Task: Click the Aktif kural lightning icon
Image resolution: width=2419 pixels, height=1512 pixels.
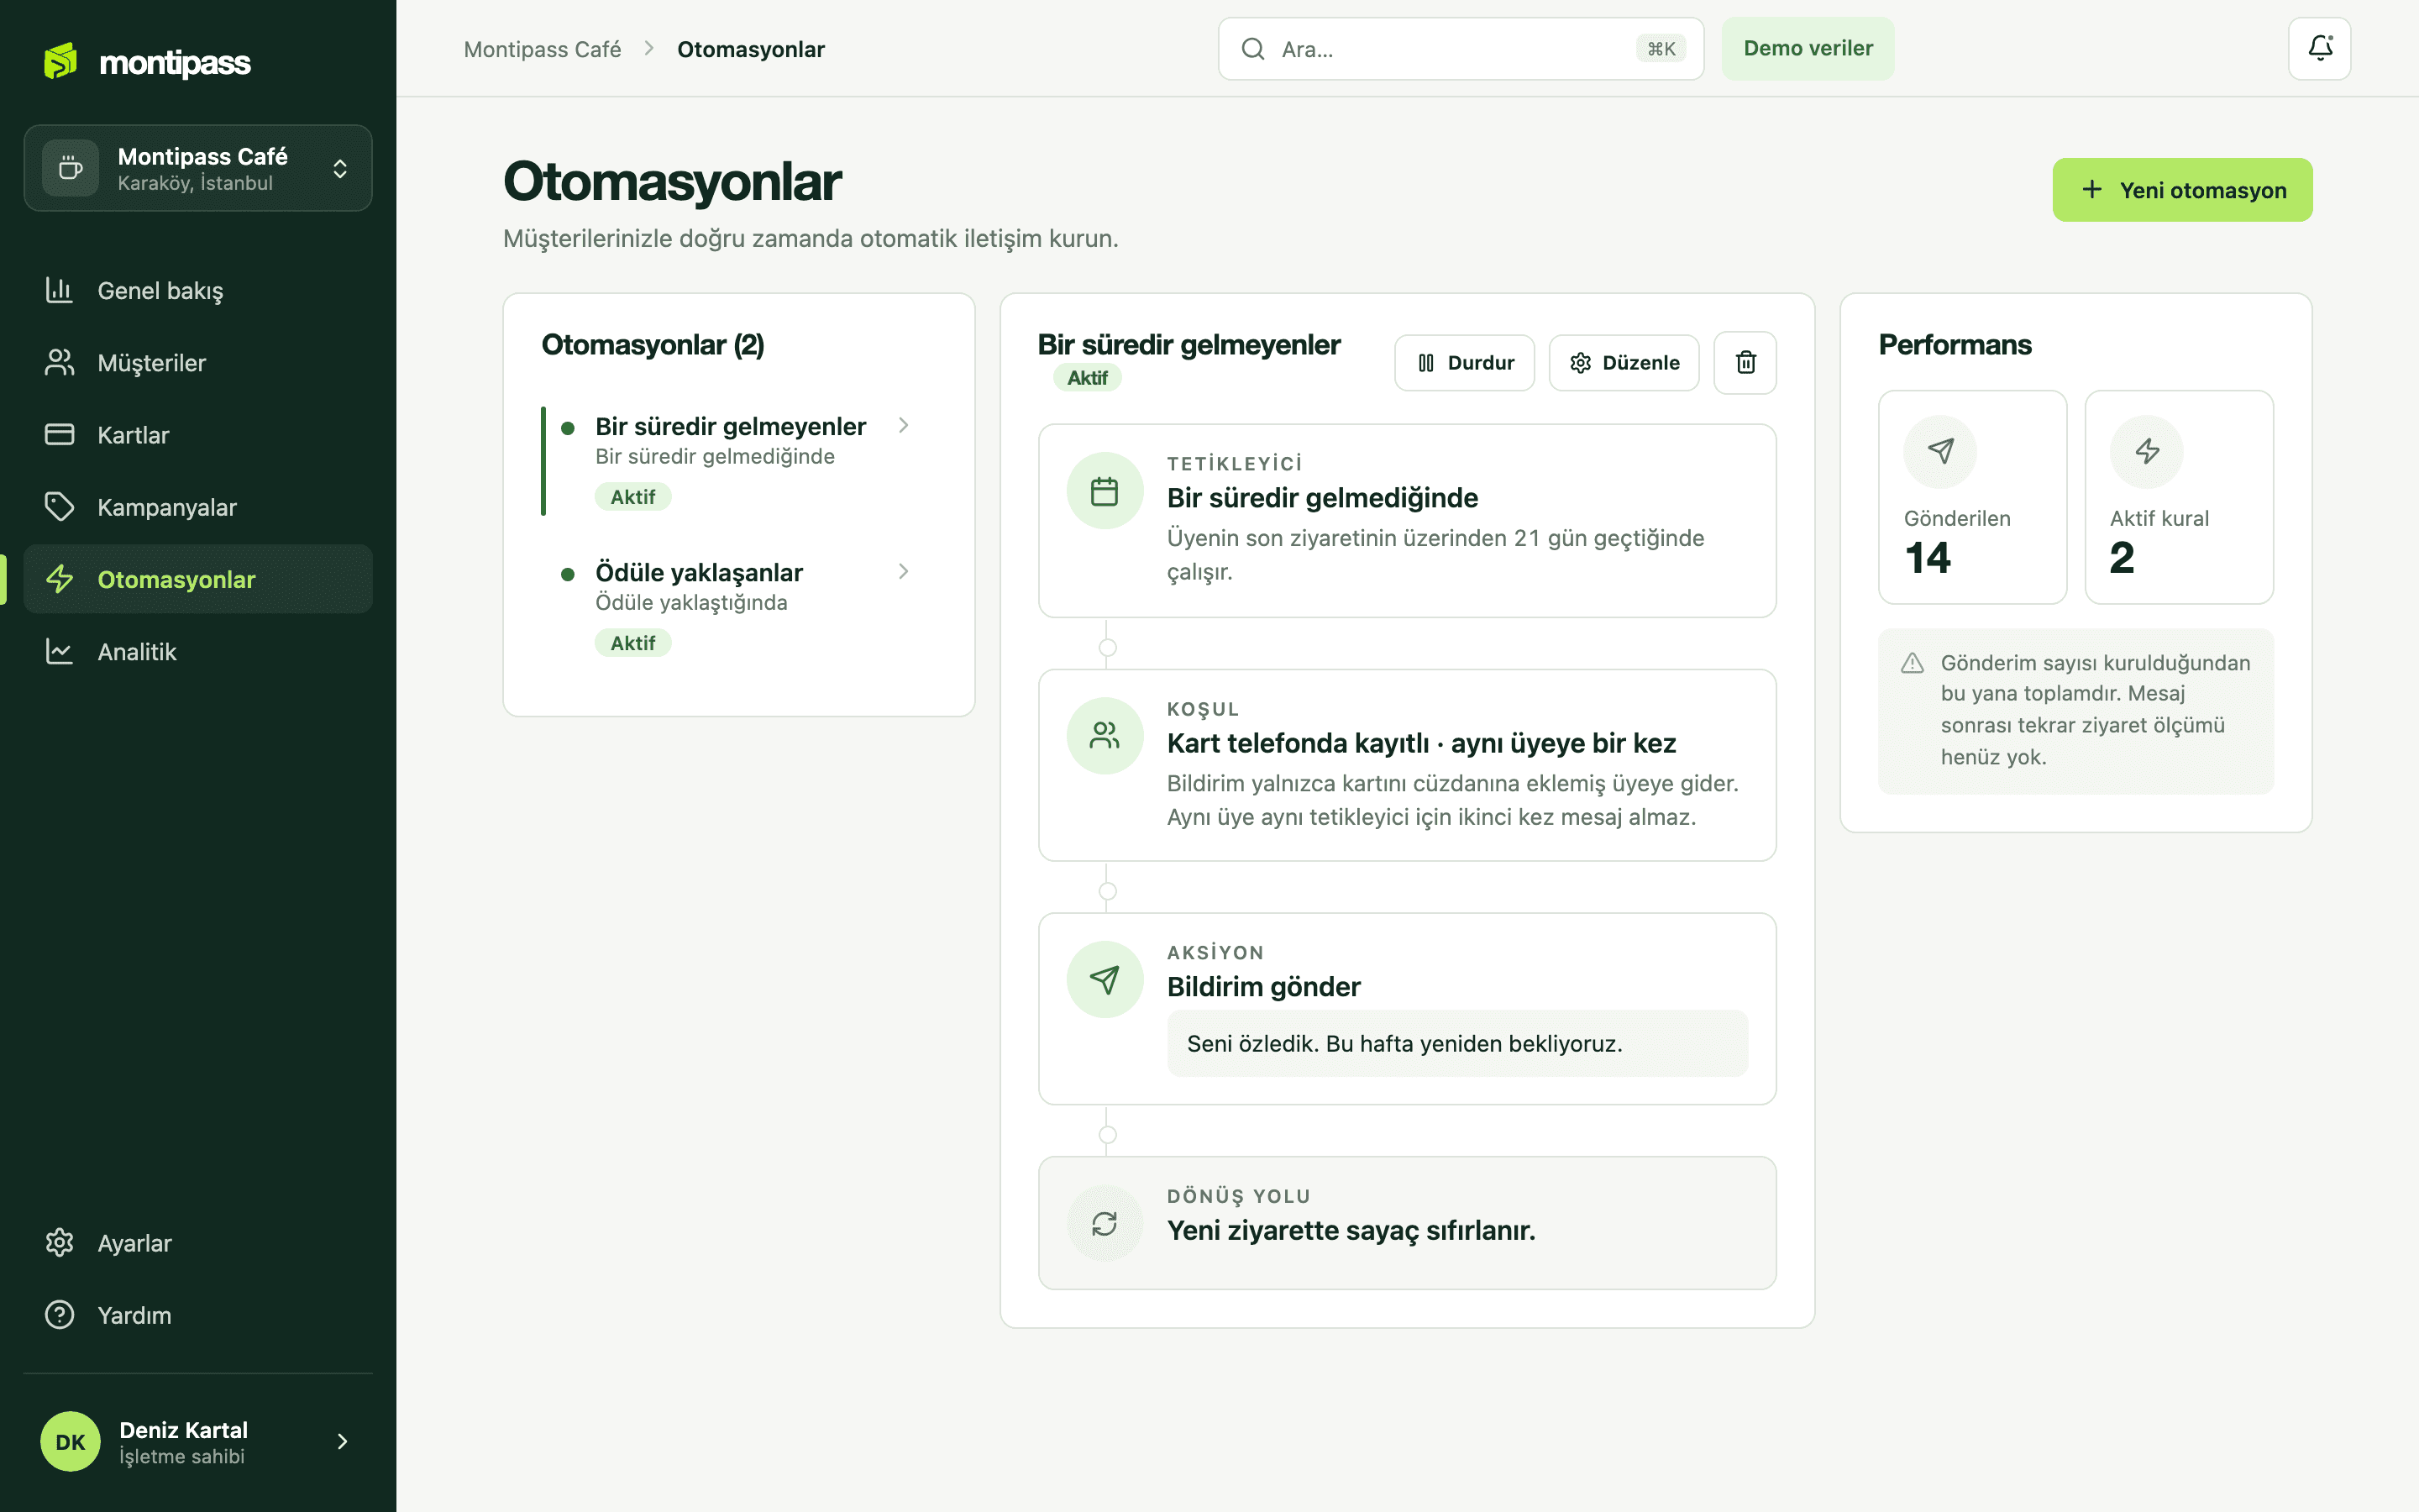Action: coord(2146,451)
